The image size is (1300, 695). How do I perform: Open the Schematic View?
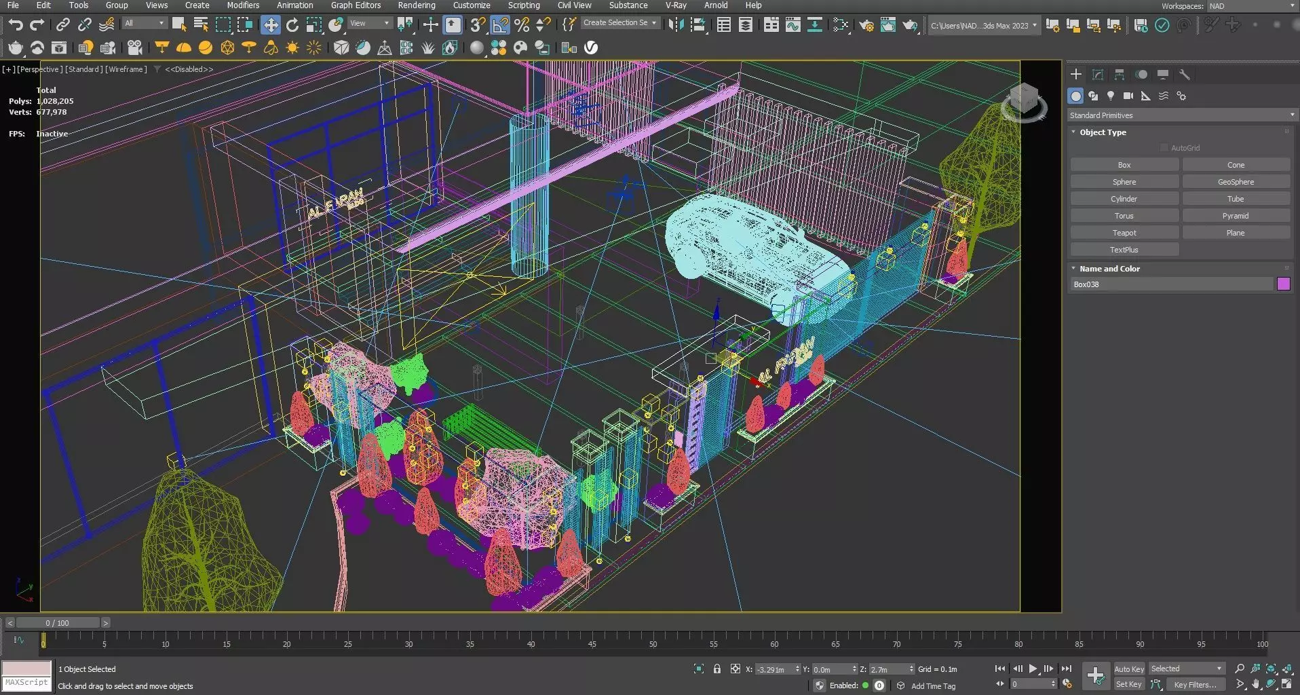tap(814, 25)
